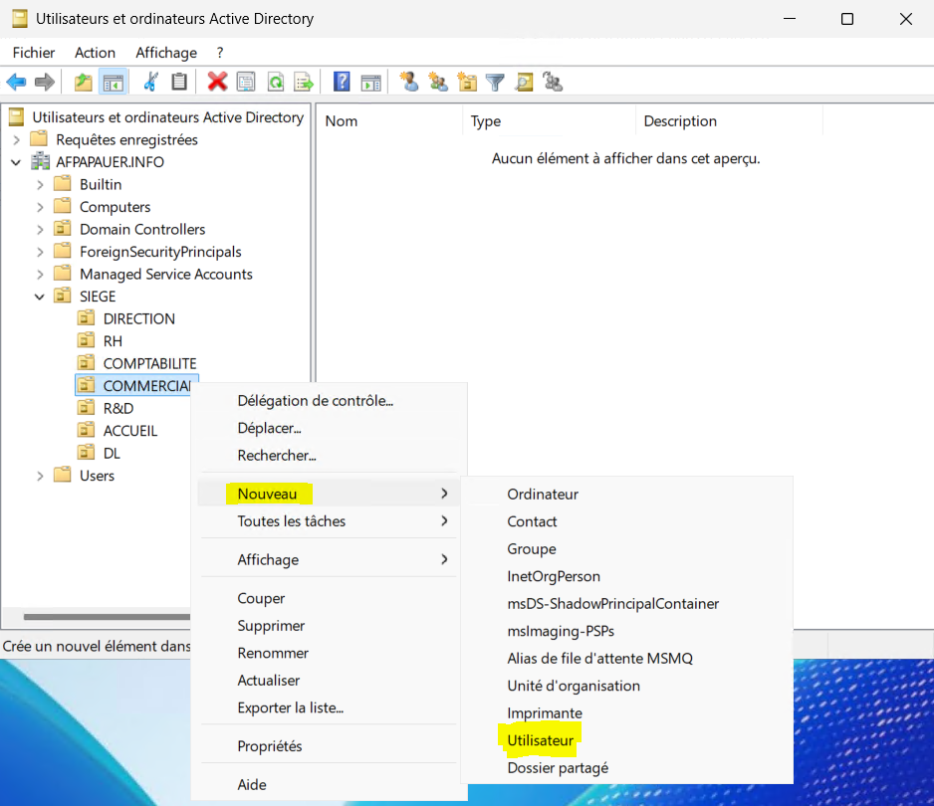Click the filter funnel toolbar icon
Image resolution: width=934 pixels, height=806 pixels.
coord(495,83)
